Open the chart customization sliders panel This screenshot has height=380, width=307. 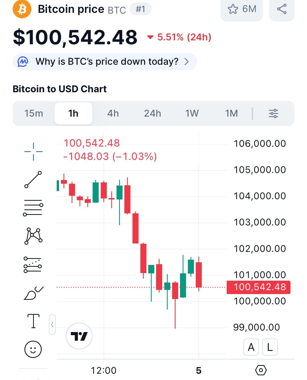click(x=273, y=113)
